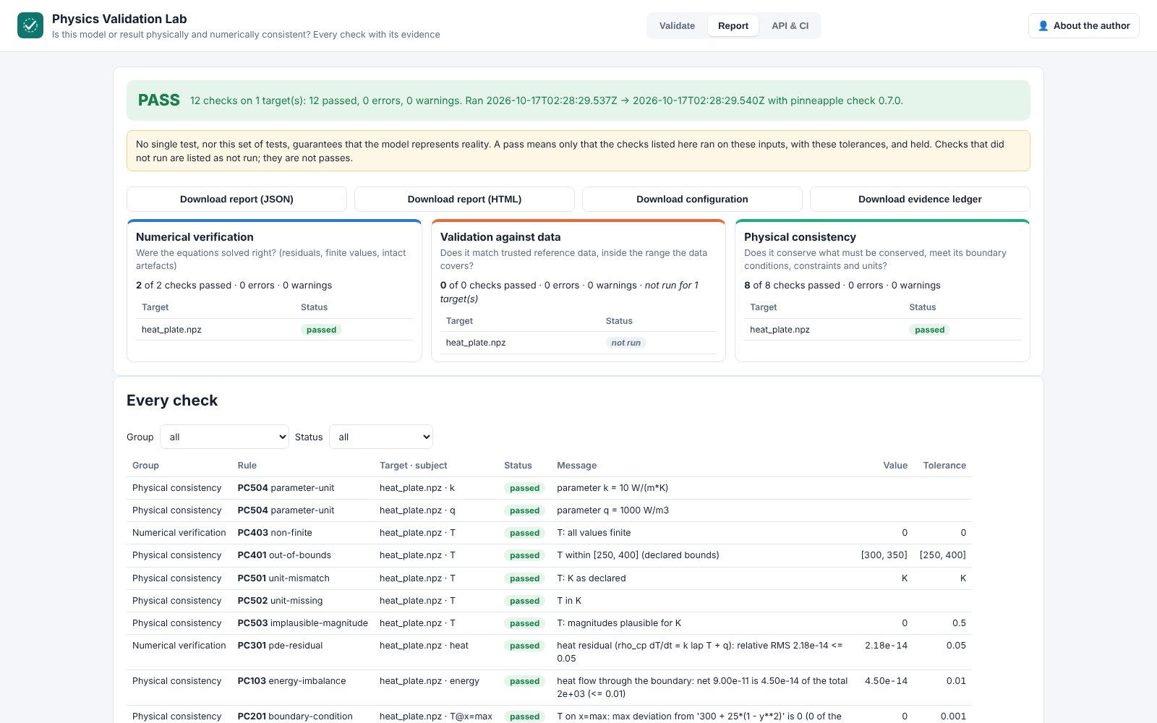Click the target 'heat_plate.npz · heat'
This screenshot has height=723, width=1157.
424,646
